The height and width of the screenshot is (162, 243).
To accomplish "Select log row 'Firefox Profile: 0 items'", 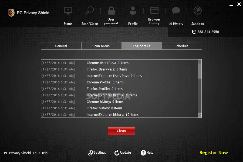I will pos(119,89).
